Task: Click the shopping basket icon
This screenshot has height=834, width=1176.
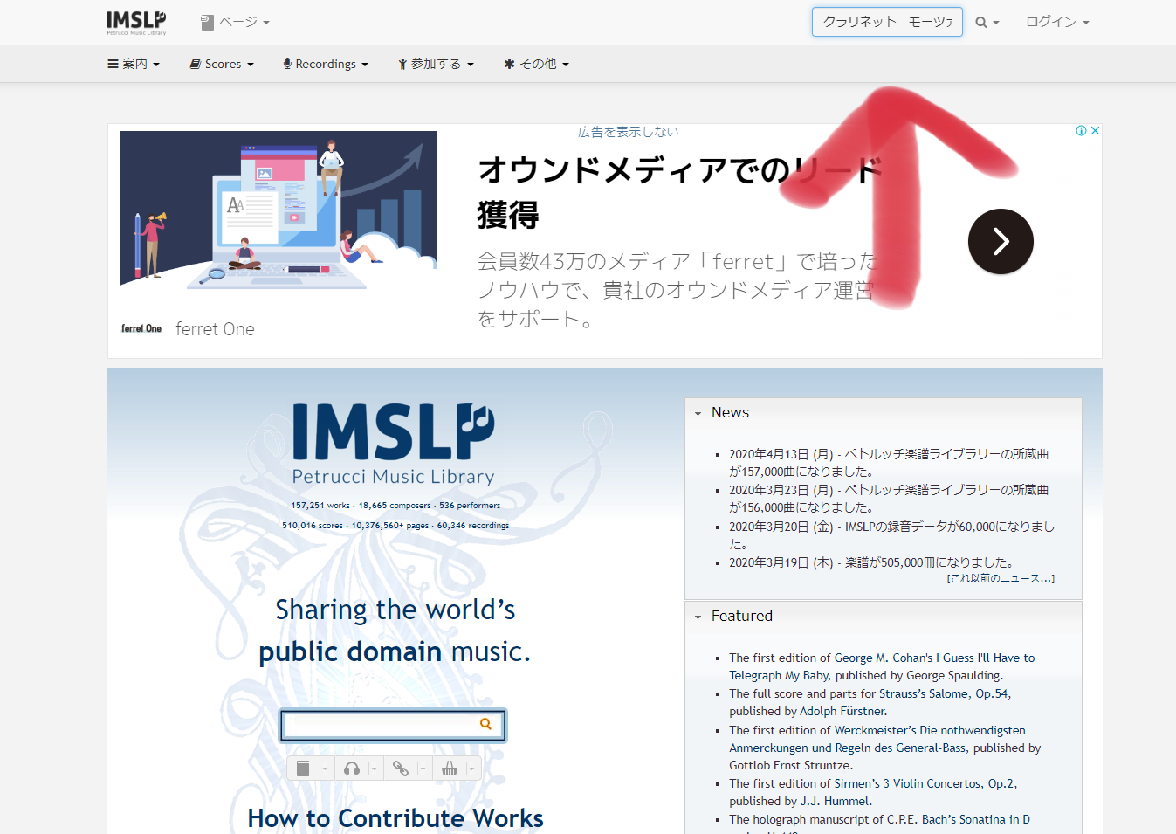Action: click(450, 769)
